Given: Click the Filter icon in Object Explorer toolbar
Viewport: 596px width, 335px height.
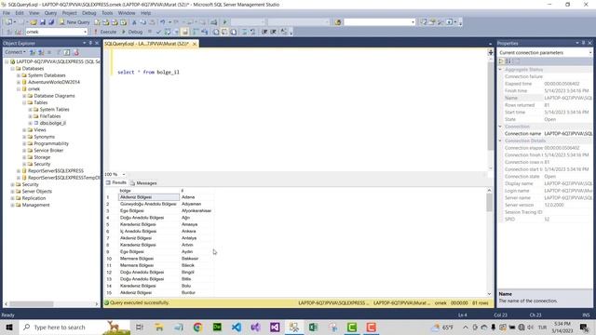Looking at the screenshot, I should click(x=58, y=52).
